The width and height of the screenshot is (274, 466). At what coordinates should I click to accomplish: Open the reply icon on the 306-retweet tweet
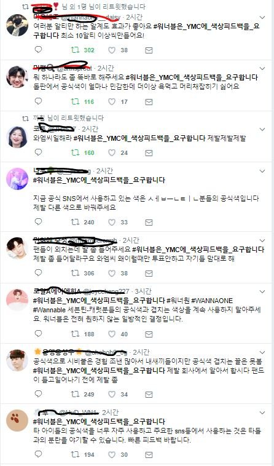38,272
